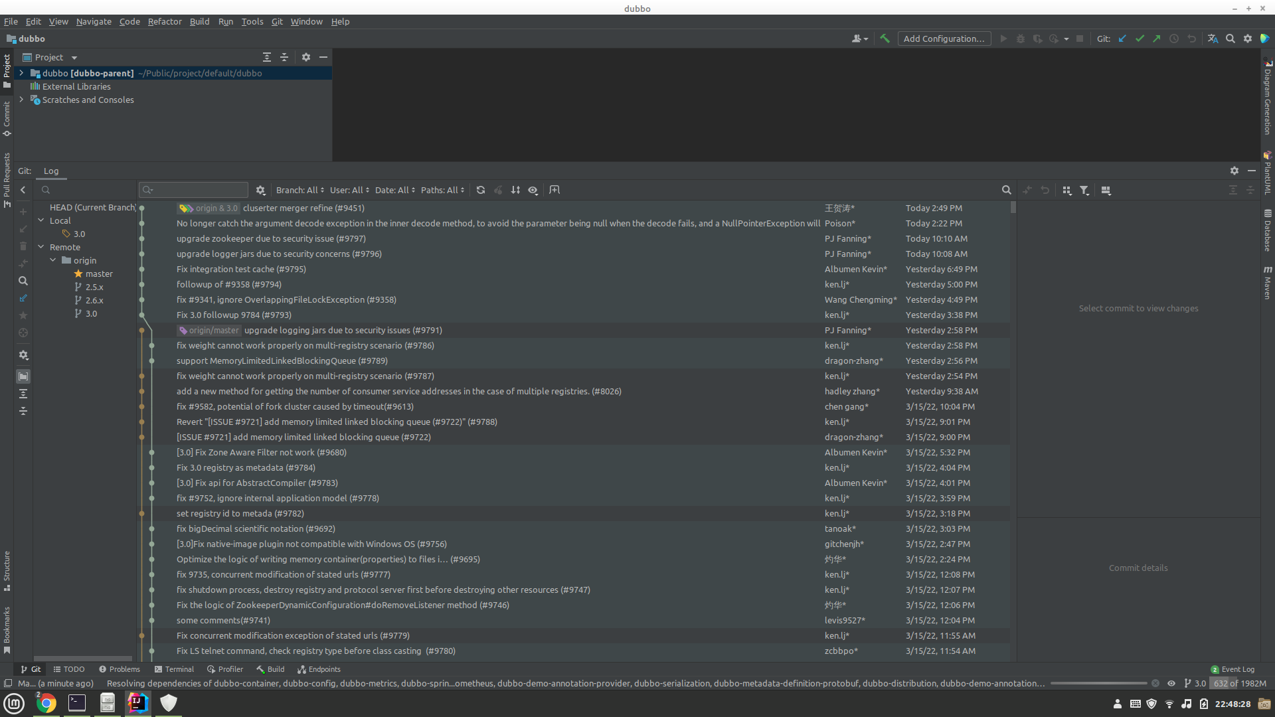Image resolution: width=1275 pixels, height=717 pixels.
Task: Hide the Git tool window
Action: click(x=1252, y=171)
